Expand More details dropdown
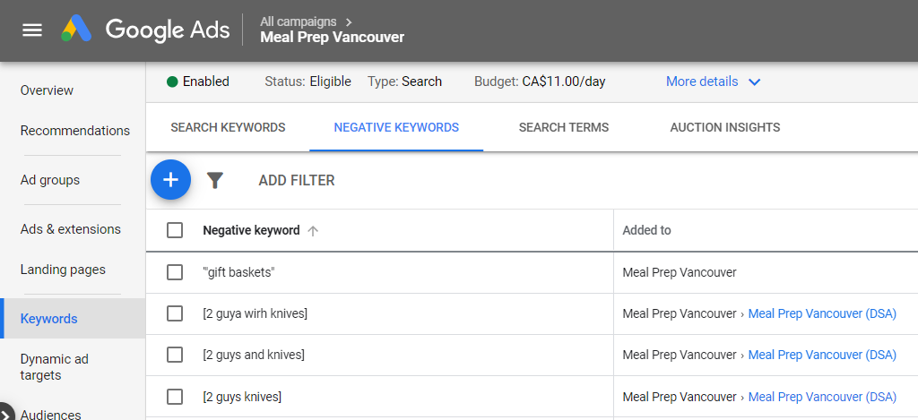Image resolution: width=918 pixels, height=420 pixels. click(x=713, y=81)
